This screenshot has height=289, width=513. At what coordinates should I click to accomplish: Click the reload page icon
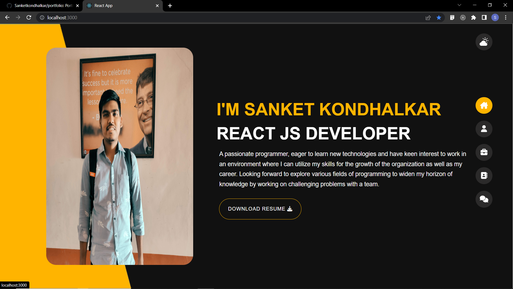click(x=29, y=17)
